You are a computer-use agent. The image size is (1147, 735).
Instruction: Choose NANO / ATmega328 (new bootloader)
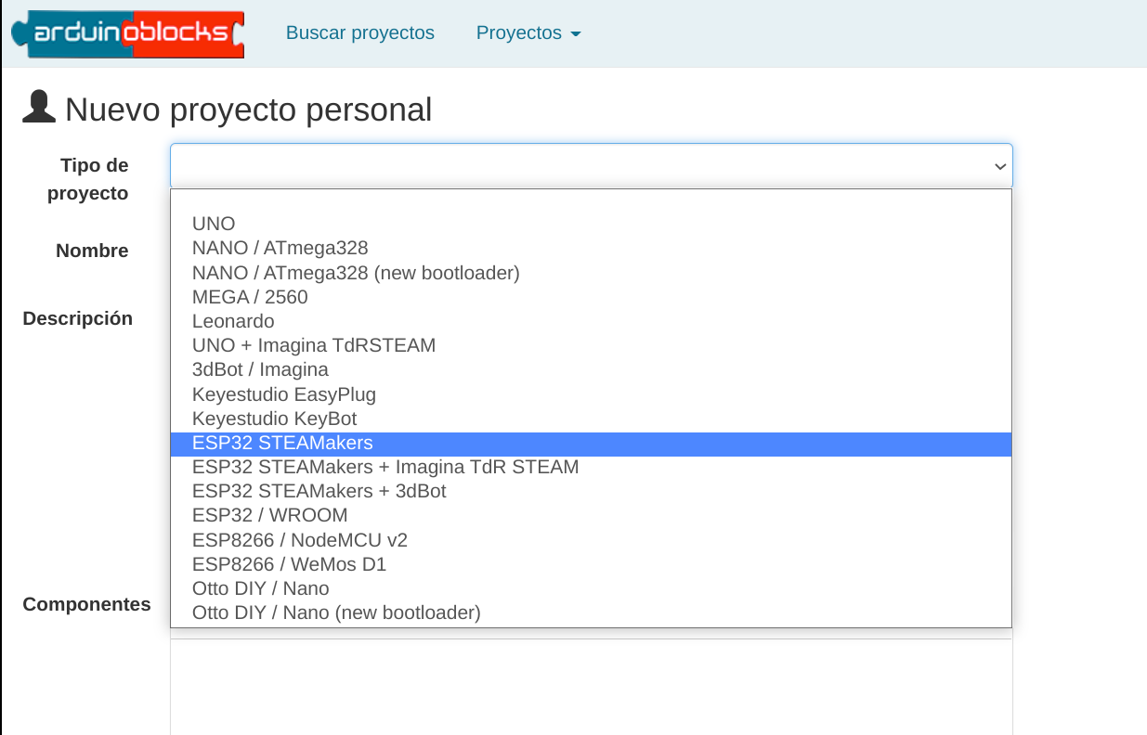(591, 273)
